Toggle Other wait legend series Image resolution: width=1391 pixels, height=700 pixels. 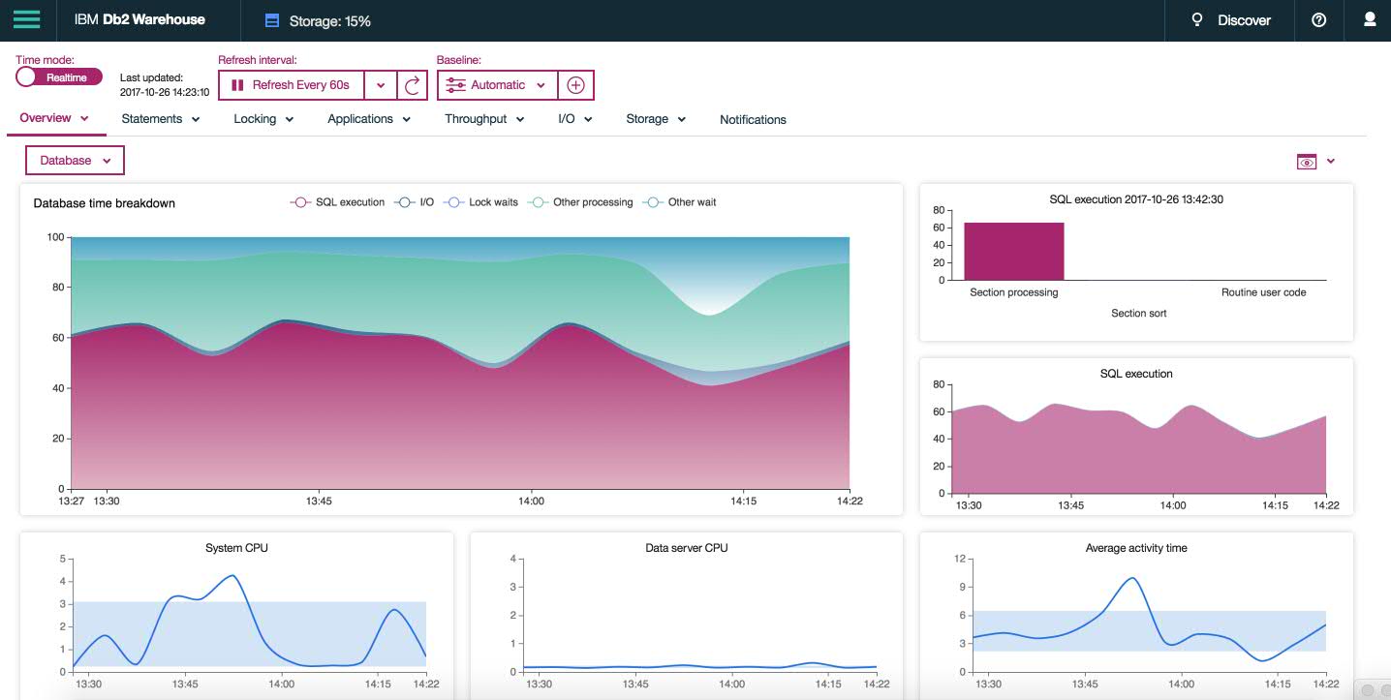(x=680, y=202)
